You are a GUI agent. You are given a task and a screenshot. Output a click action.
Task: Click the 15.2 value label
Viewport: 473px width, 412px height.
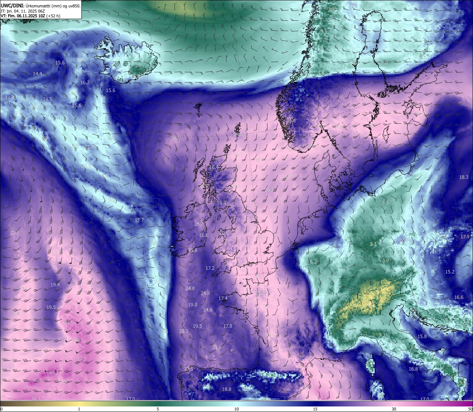click(x=450, y=272)
